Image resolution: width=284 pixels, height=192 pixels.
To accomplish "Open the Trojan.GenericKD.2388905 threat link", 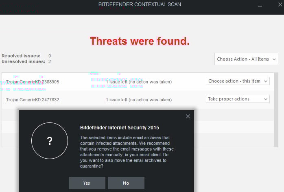I will tap(33, 82).
